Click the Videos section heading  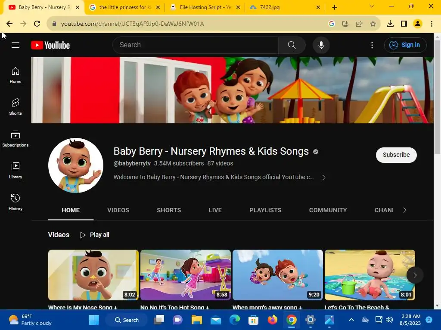(59, 235)
